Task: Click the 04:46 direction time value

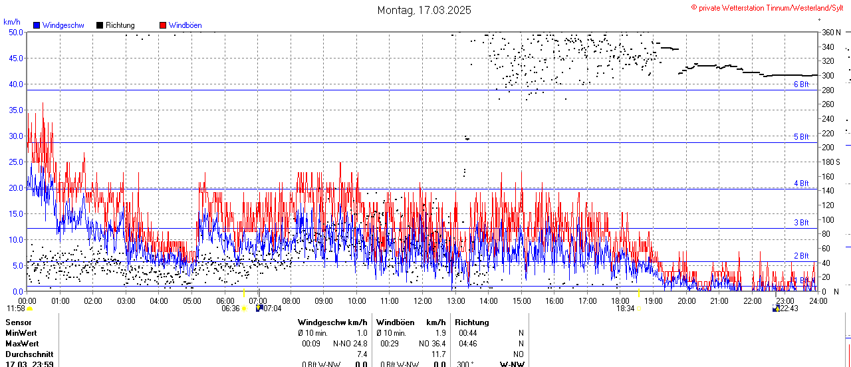Action: pos(467,344)
